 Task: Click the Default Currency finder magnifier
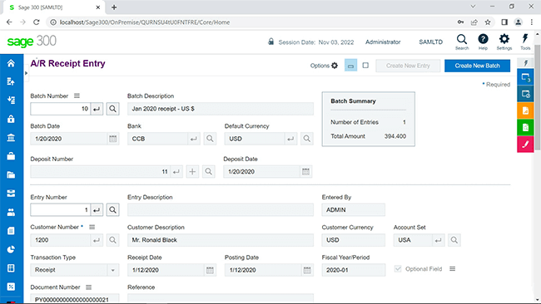click(x=307, y=139)
